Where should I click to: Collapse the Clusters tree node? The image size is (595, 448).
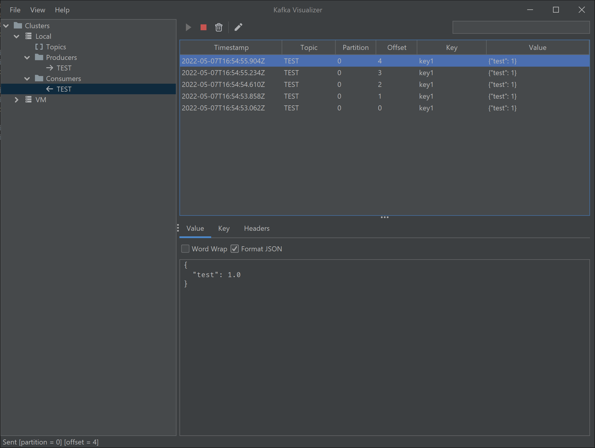pos(6,26)
